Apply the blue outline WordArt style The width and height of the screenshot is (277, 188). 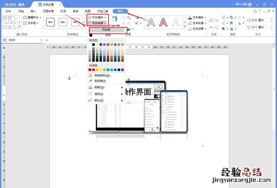(x=151, y=22)
